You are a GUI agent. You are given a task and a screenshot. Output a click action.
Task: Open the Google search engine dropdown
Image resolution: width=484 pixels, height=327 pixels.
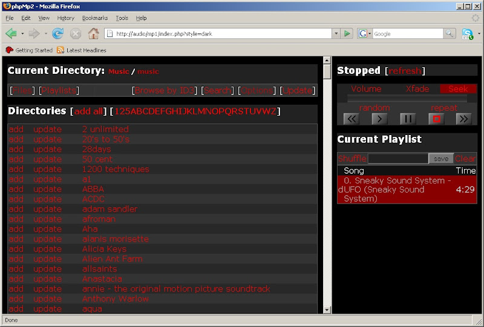pyautogui.click(x=370, y=33)
